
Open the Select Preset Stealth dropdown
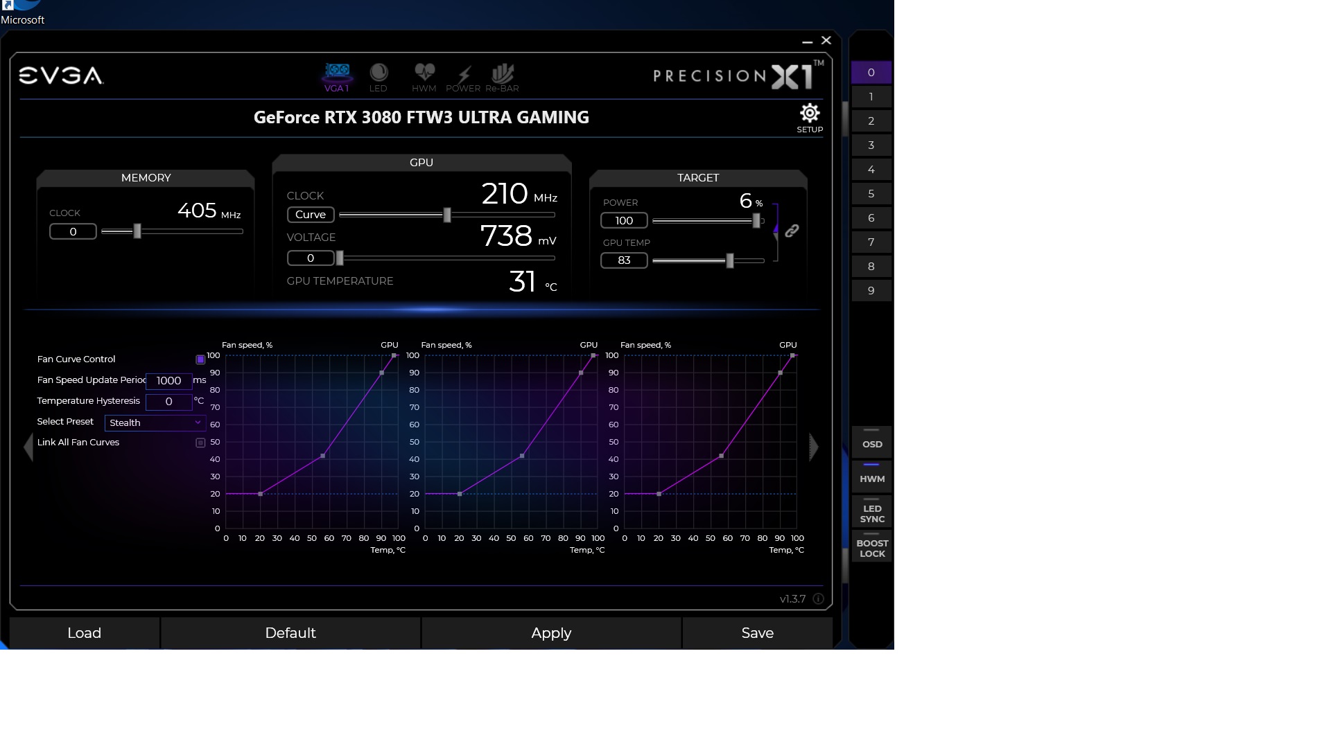(155, 422)
